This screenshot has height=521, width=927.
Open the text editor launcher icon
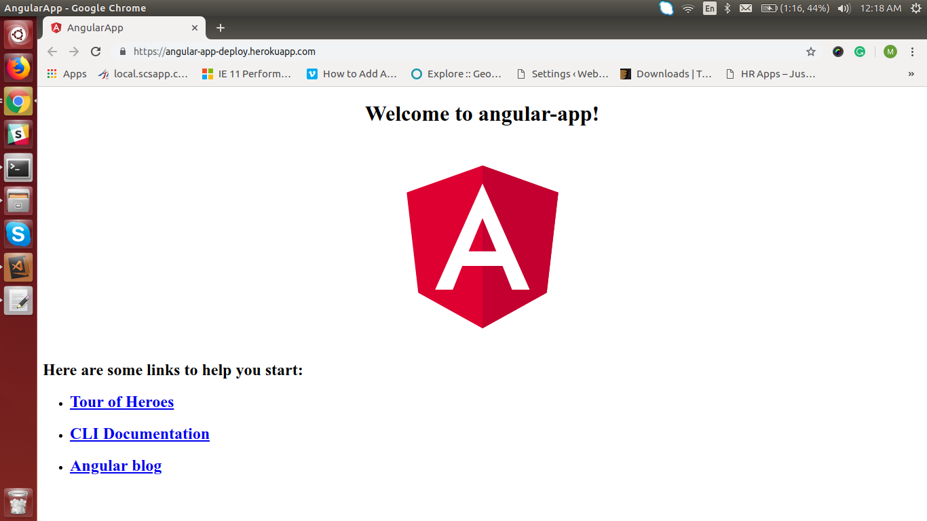pos(18,301)
